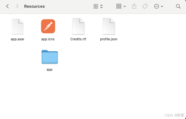This screenshot has width=186, height=119.
Task: Click the Resources window title
Action: pyautogui.click(x=34, y=6)
